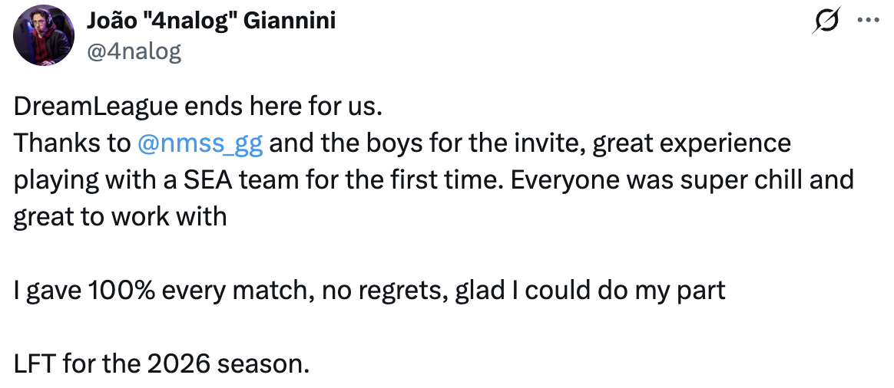Open the three-dot More options menu

[x=867, y=22]
